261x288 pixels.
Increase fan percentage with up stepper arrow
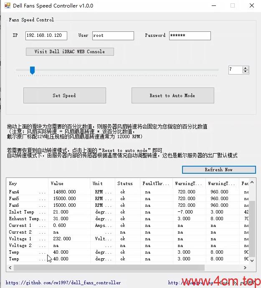click(245, 68)
